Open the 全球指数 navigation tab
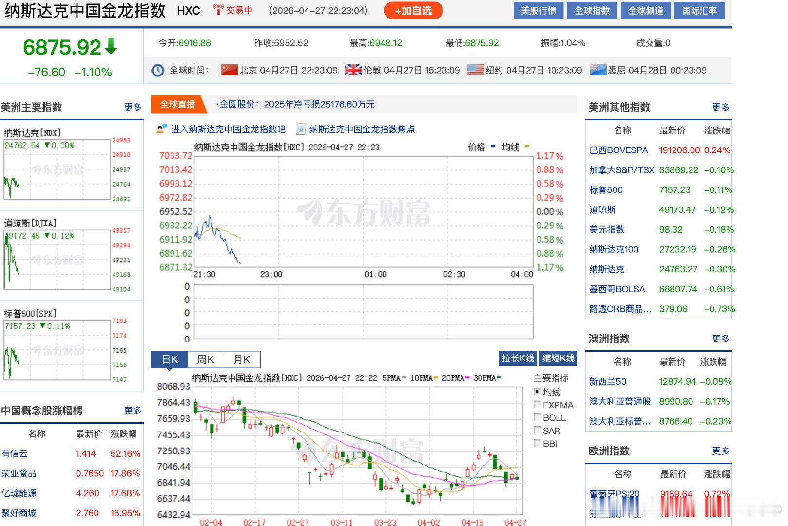788x526 pixels. (592, 11)
